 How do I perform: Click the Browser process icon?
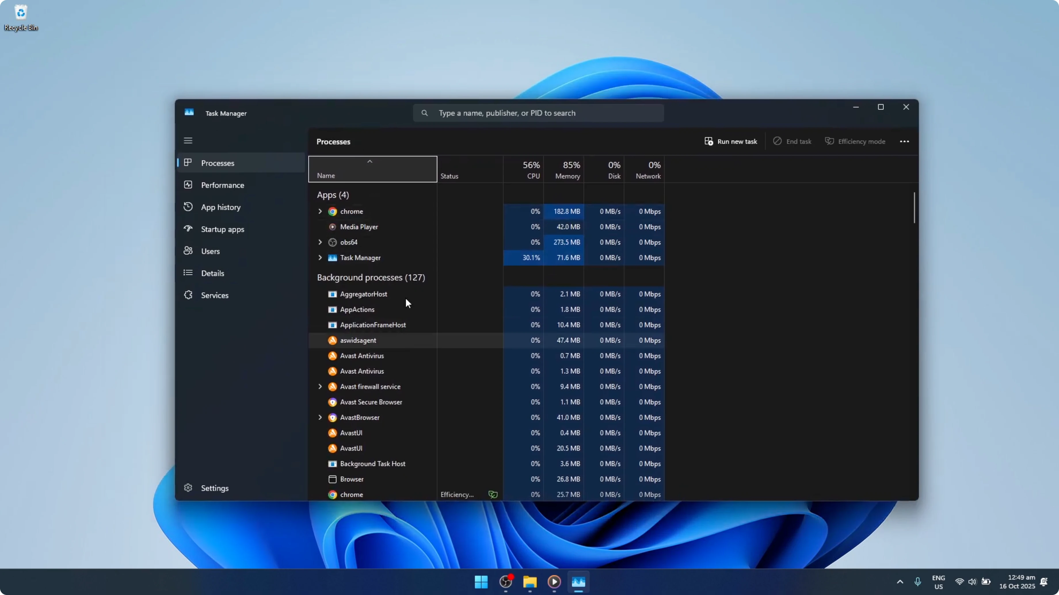[333, 479]
